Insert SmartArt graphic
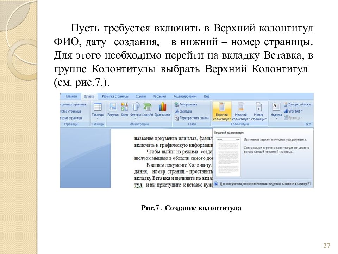The image size is (338, 254). (148, 109)
